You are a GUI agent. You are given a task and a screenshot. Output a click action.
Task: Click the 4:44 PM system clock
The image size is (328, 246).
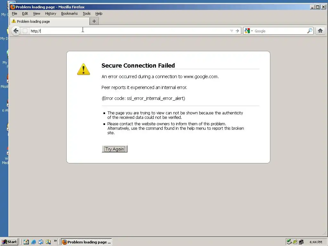pos(316,242)
